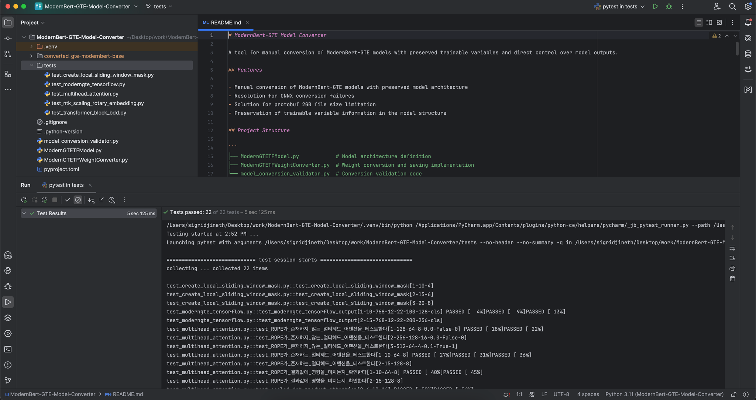The width and height of the screenshot is (756, 400).
Task: Close the README.md tab
Action: (x=247, y=22)
